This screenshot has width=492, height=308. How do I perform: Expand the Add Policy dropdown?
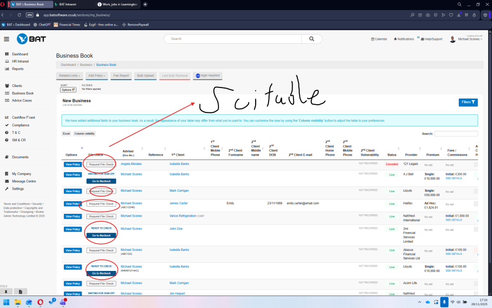(x=97, y=75)
